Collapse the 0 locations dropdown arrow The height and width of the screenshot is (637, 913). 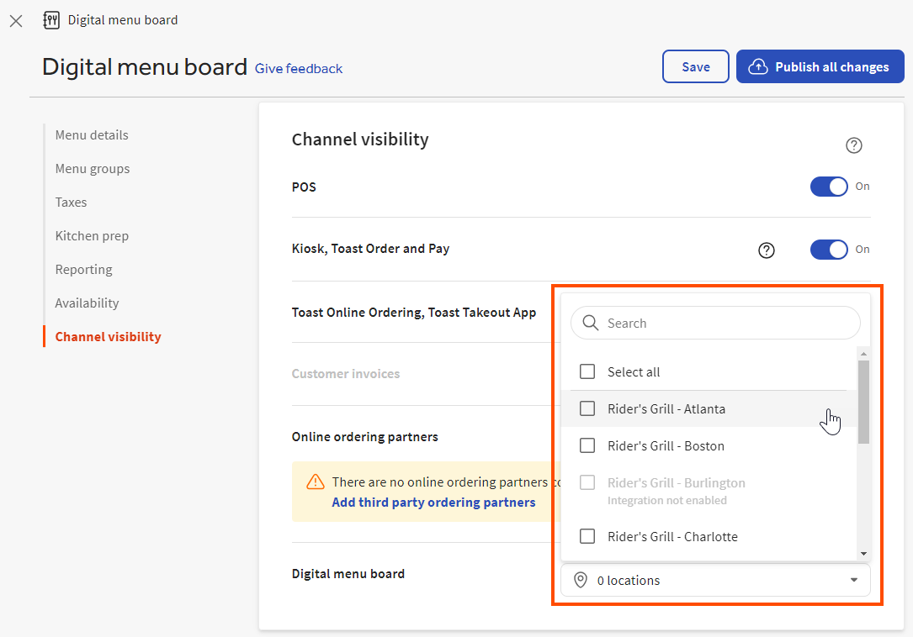[x=853, y=581]
